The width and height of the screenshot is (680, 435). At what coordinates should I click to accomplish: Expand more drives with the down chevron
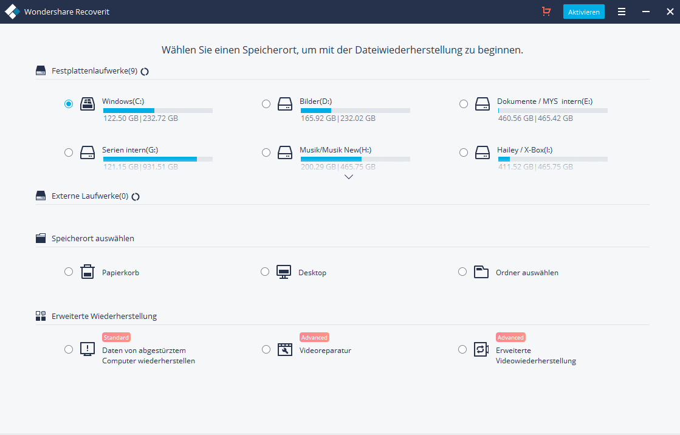pos(348,177)
